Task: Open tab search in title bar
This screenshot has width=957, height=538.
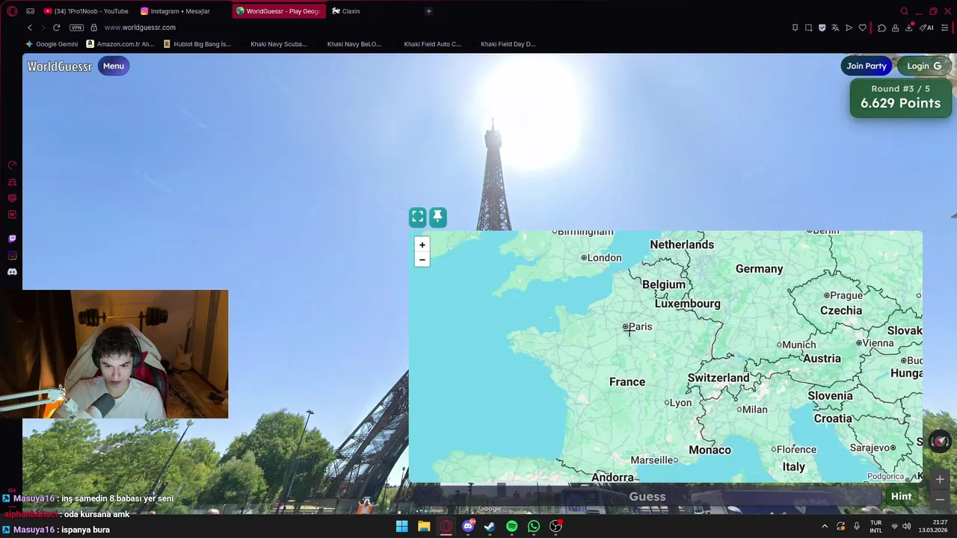Action: (x=904, y=11)
